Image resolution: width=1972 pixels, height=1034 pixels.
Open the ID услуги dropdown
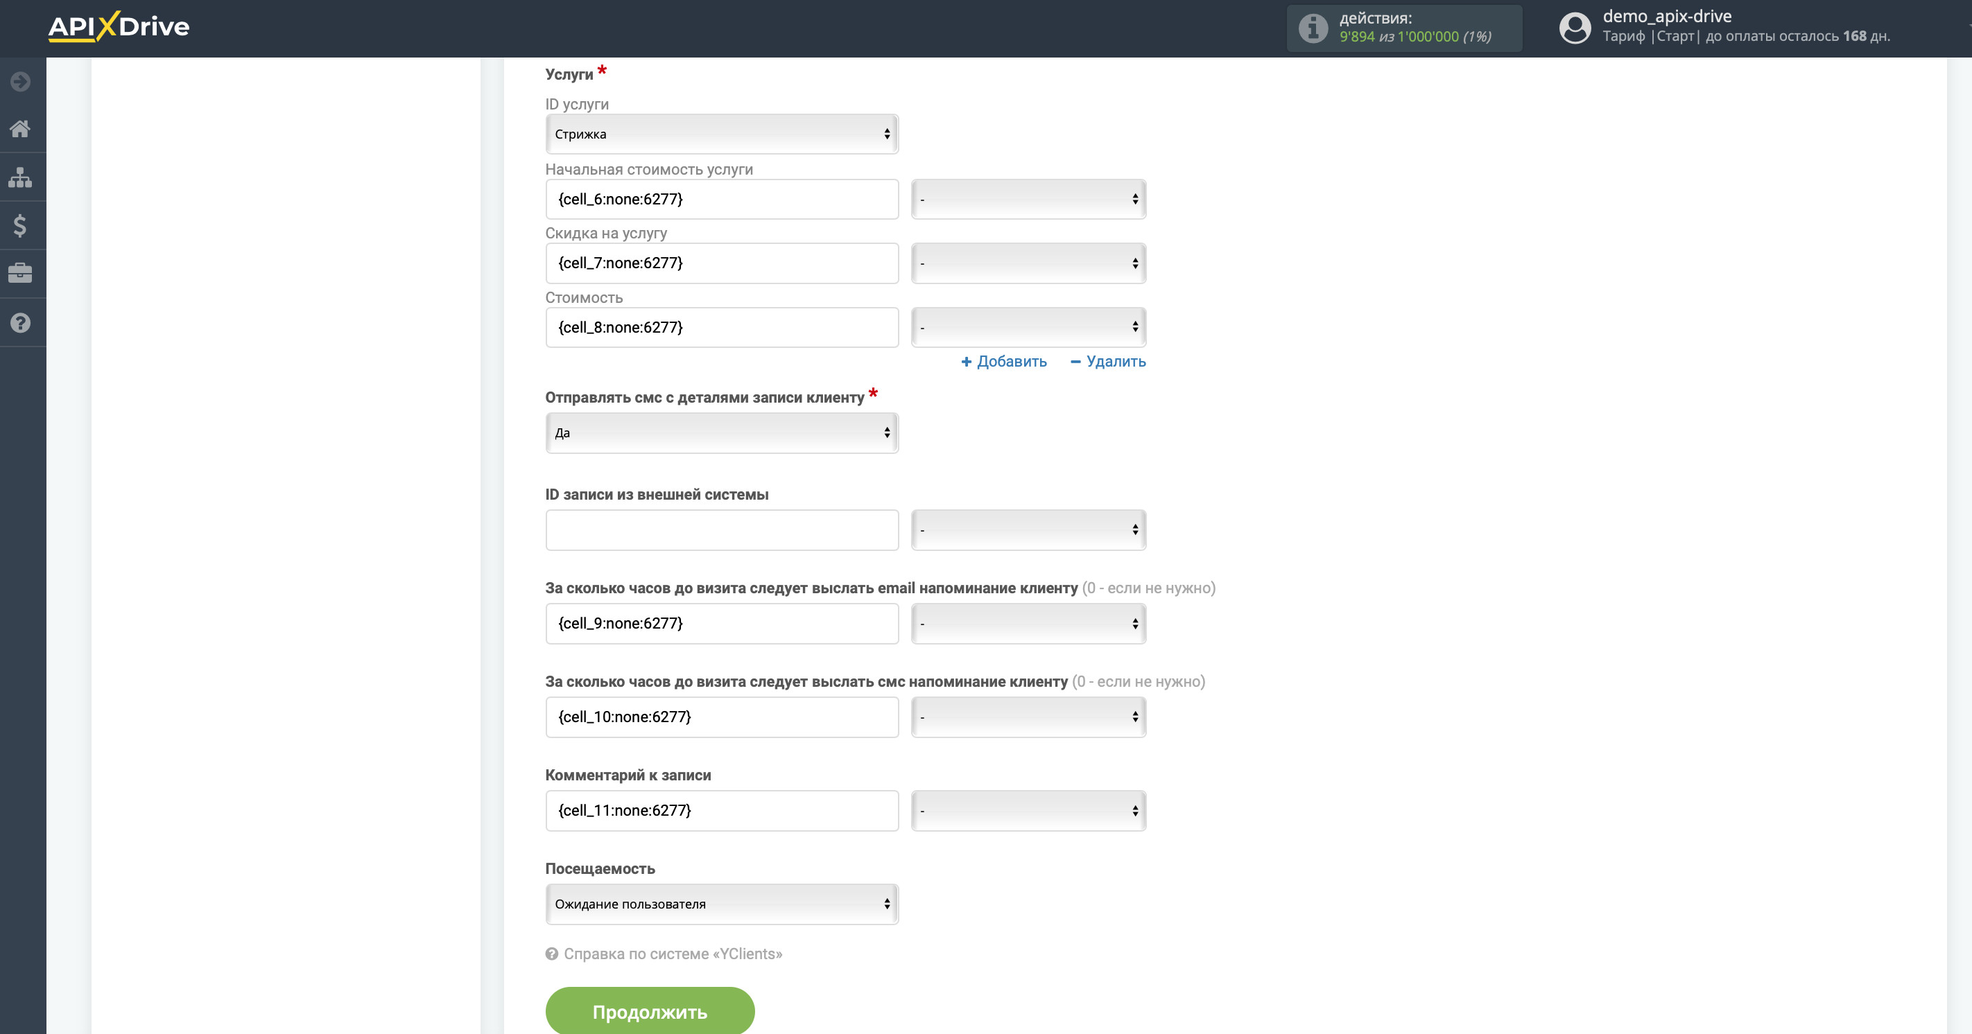(x=720, y=133)
